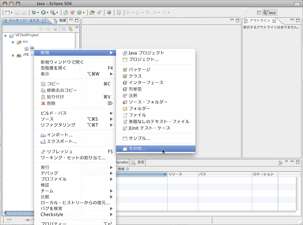This screenshot has height=225, width=303.
Task: Choose ソース・フォルダー in submenu
Action: 156,102
